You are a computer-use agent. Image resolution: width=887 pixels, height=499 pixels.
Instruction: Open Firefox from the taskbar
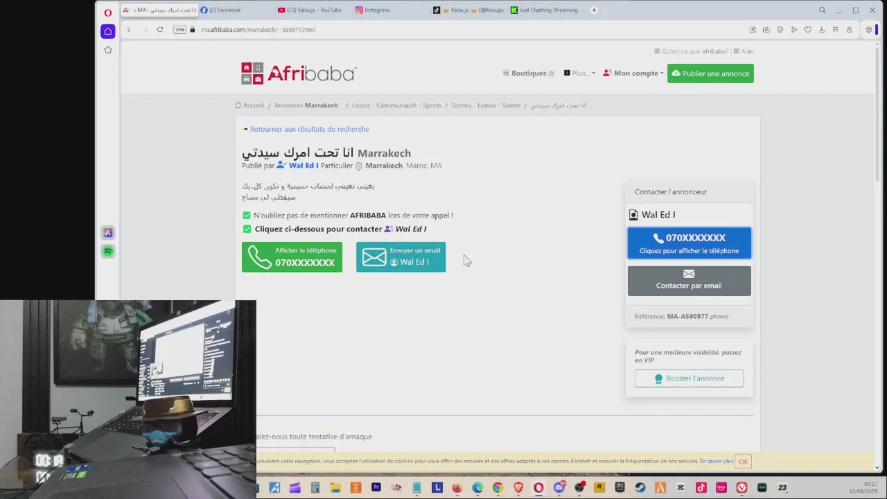(457, 488)
